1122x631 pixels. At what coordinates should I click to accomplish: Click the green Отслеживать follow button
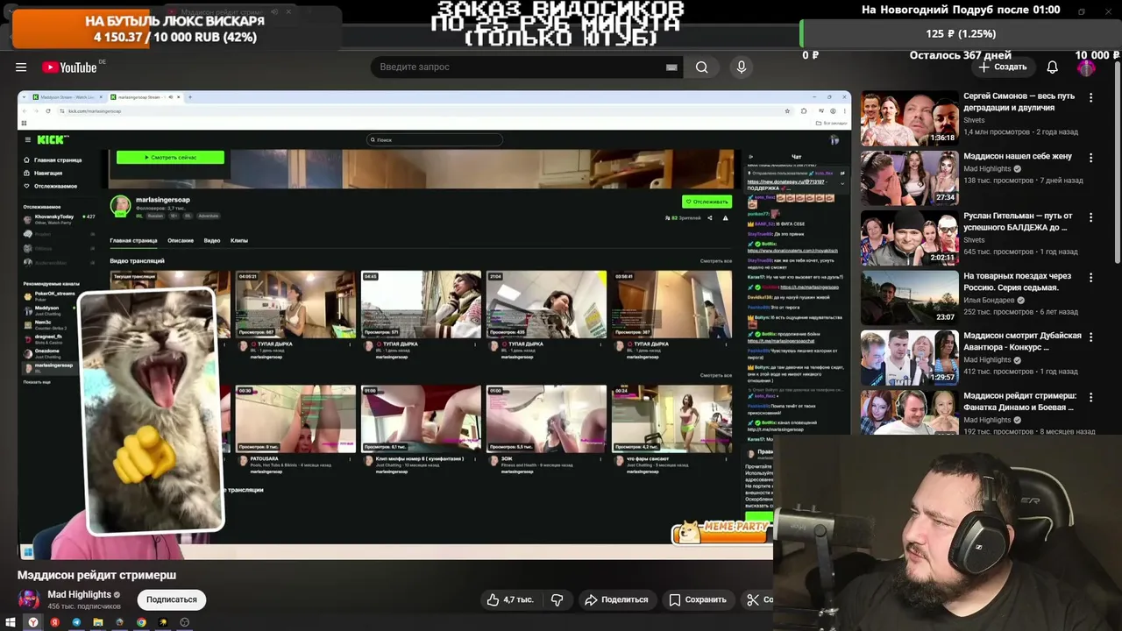click(707, 202)
